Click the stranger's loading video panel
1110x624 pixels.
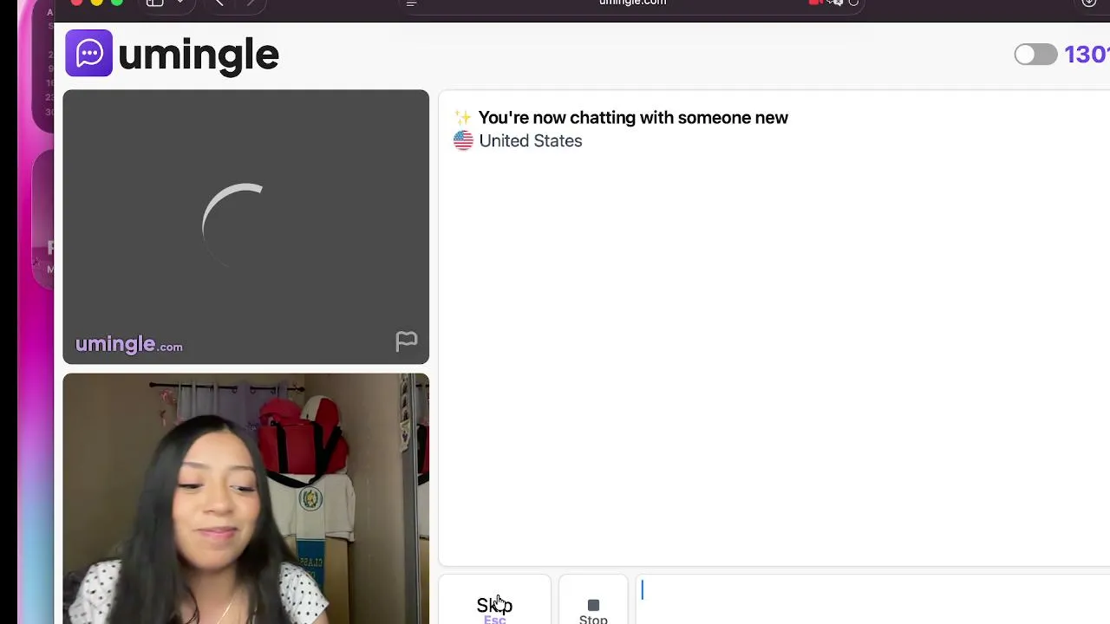coord(245,227)
